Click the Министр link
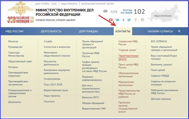 [13, 41]
